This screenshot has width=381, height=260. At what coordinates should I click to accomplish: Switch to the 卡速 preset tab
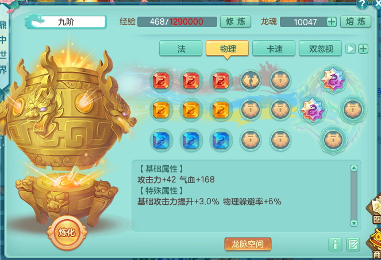point(274,49)
